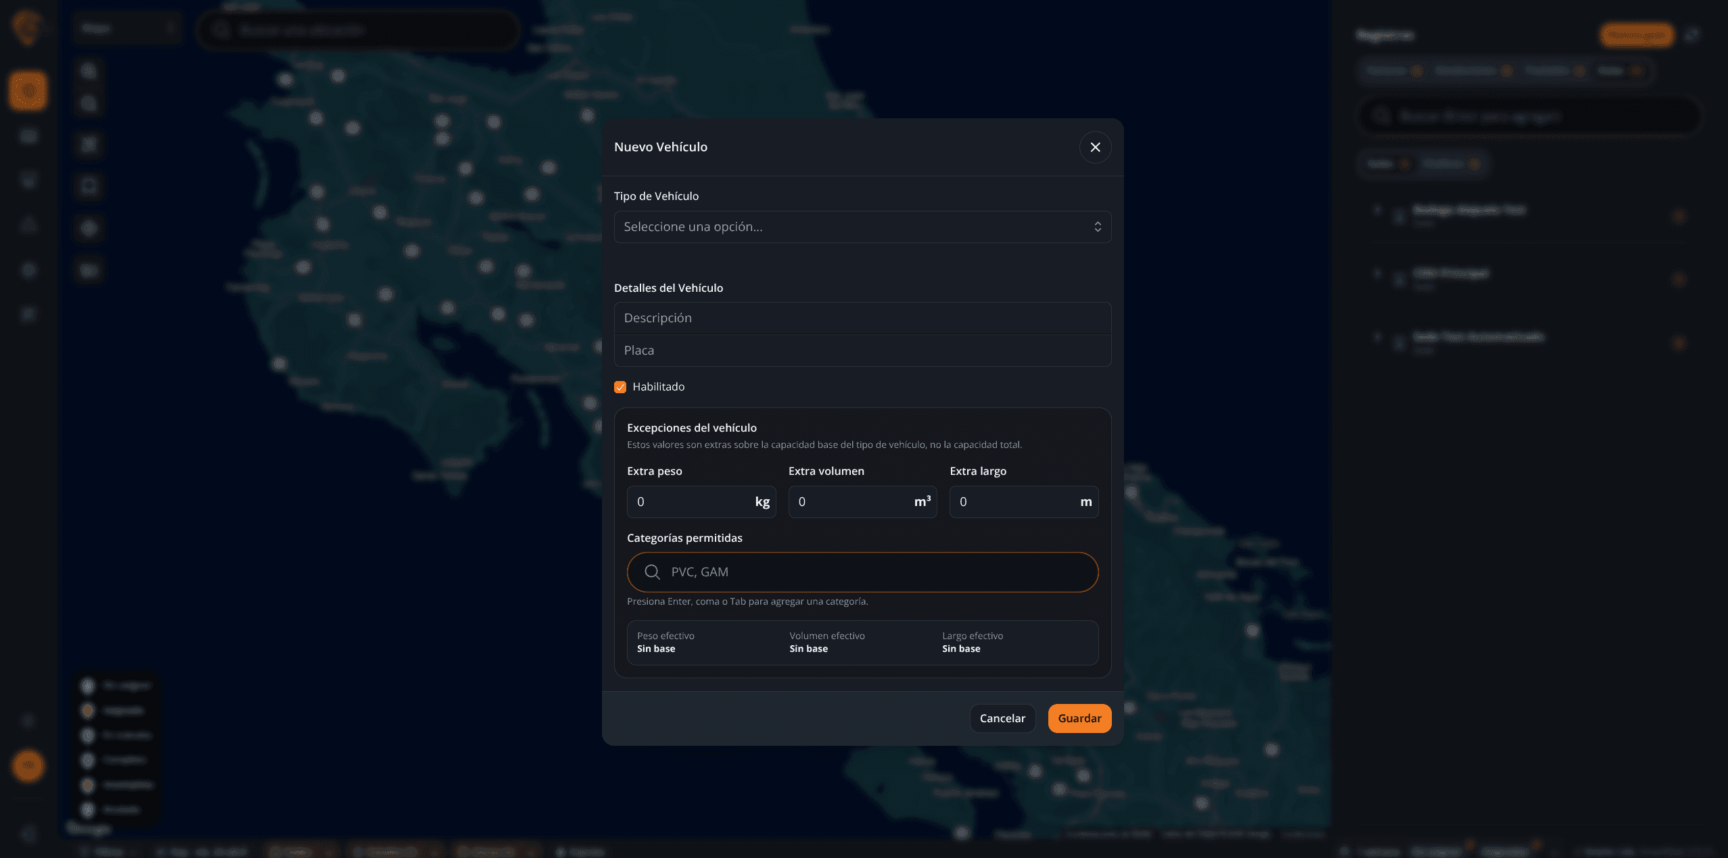
Task: Select the Extra largo input
Action: coord(1024,502)
